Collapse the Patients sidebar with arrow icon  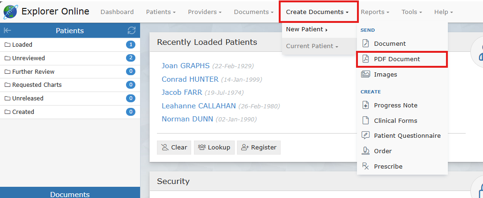point(7,31)
